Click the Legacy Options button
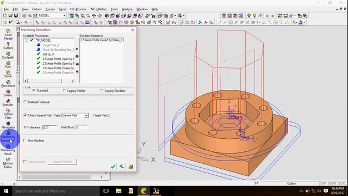Viewport: 348px width, 196px height. (63, 162)
